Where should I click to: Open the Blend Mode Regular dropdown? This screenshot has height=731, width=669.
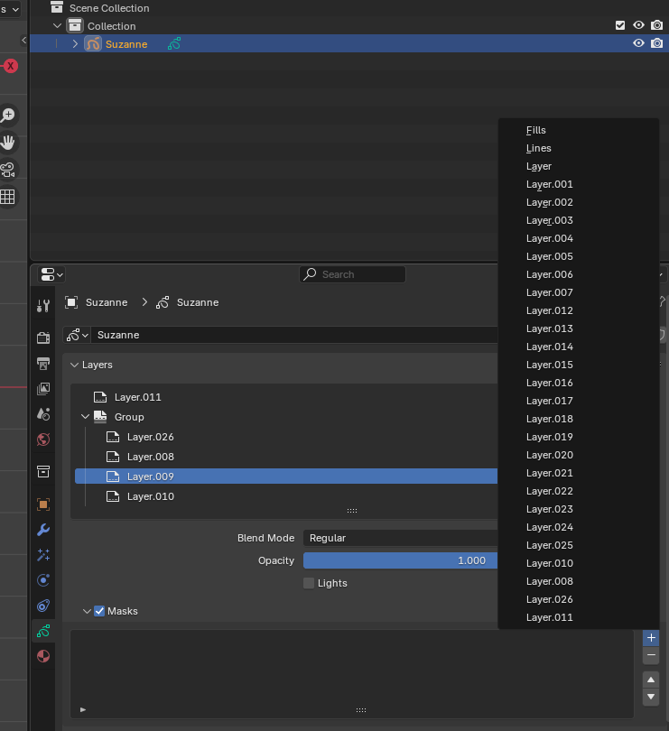(x=400, y=538)
